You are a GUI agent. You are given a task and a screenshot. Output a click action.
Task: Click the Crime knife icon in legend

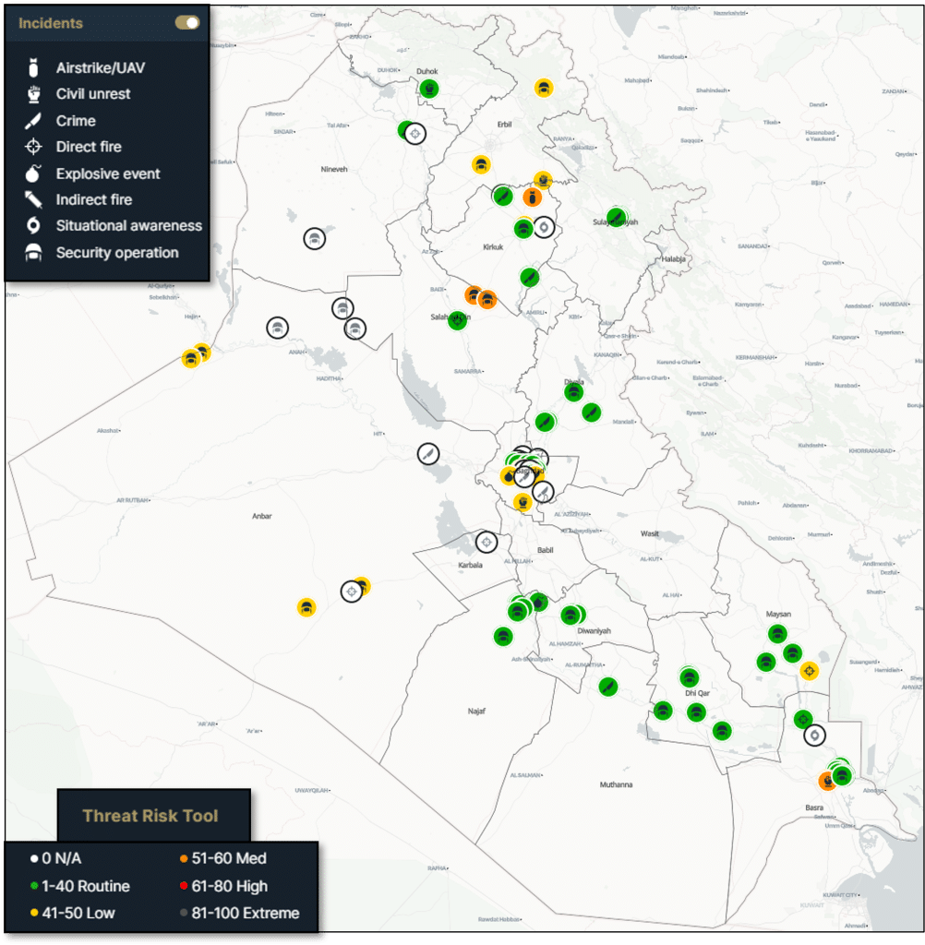(34, 120)
